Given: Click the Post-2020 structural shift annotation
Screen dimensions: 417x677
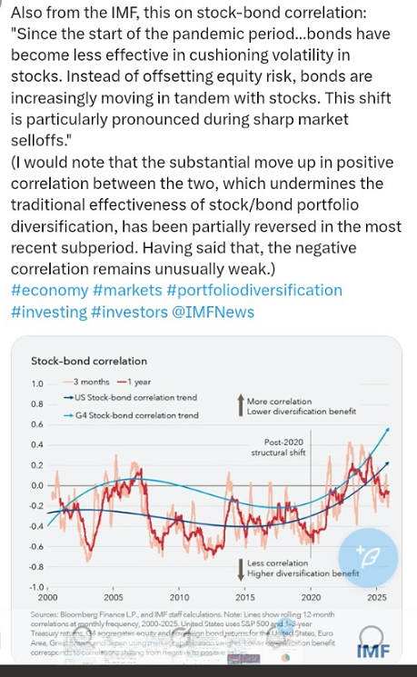Looking at the screenshot, I should pyautogui.click(x=278, y=447).
